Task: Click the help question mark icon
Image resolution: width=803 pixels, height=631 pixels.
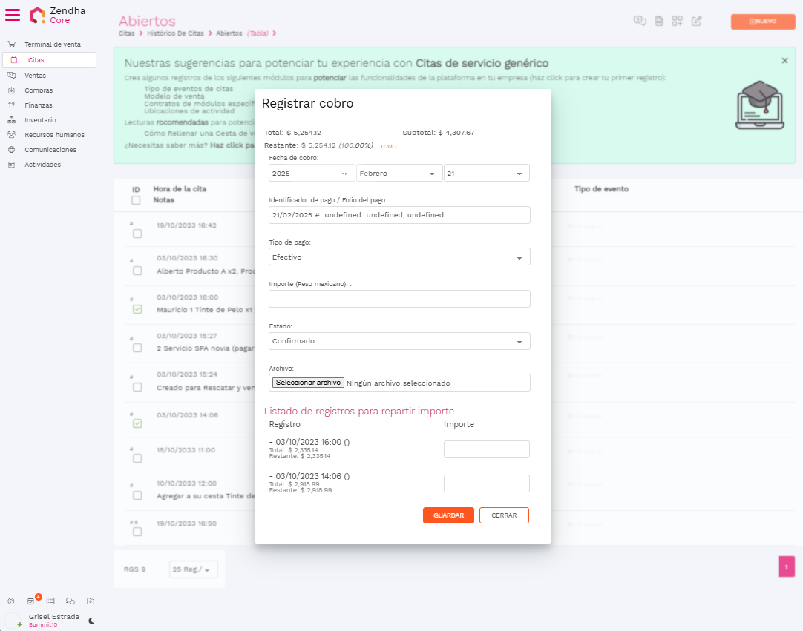Action: point(11,601)
